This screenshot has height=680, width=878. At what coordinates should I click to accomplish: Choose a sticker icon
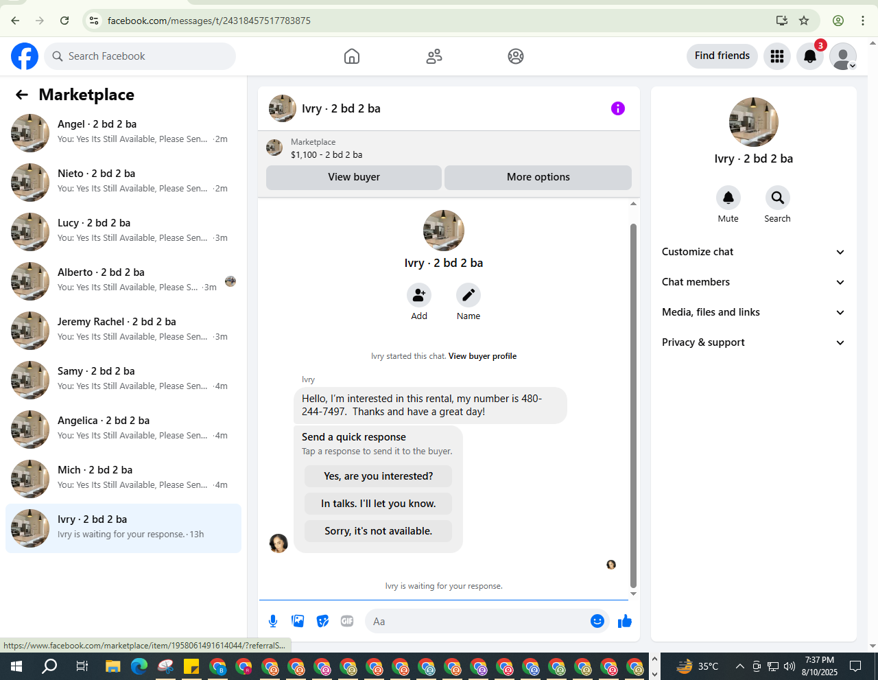(322, 621)
